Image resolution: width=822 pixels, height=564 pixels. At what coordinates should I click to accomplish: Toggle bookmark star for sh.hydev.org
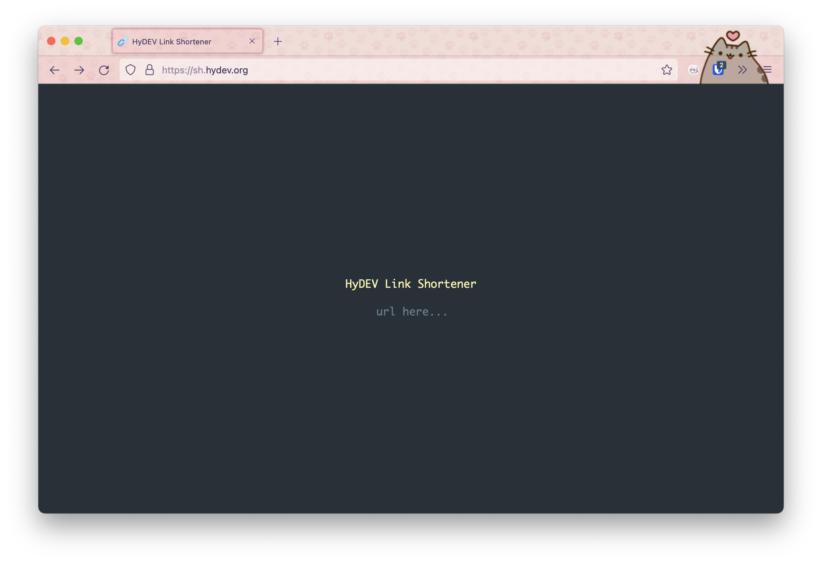click(x=667, y=70)
